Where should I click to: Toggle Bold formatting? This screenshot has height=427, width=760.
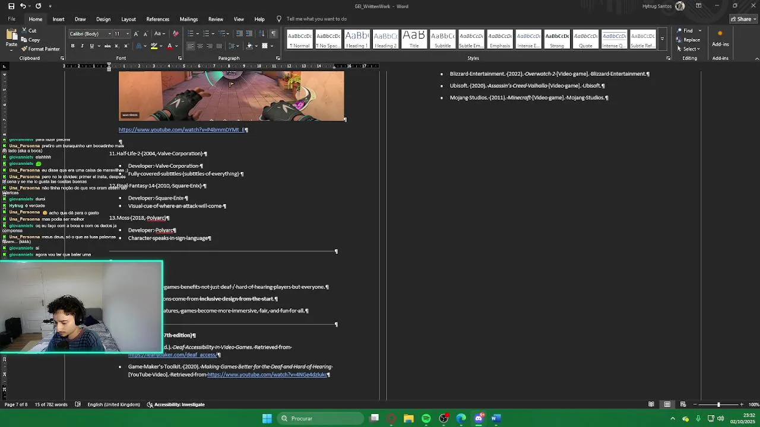[73, 46]
